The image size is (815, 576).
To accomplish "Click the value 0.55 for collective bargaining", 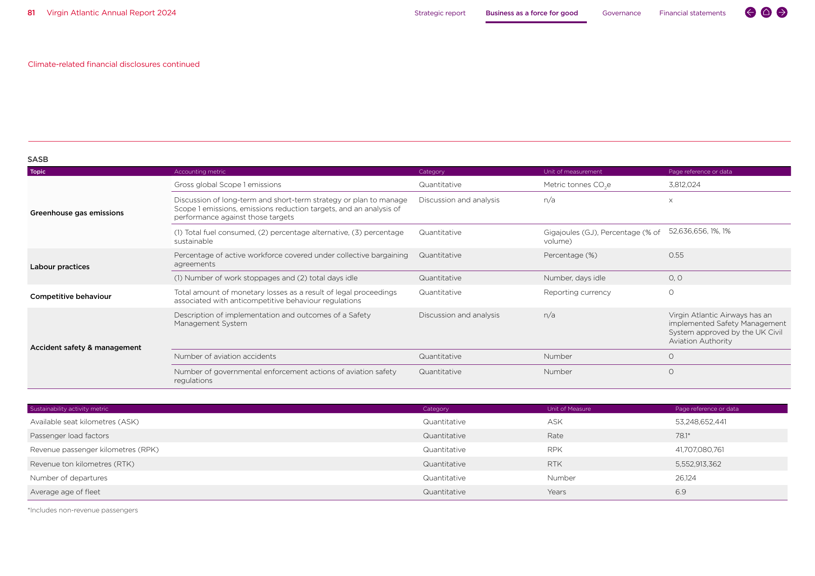I will pos(676,255).
